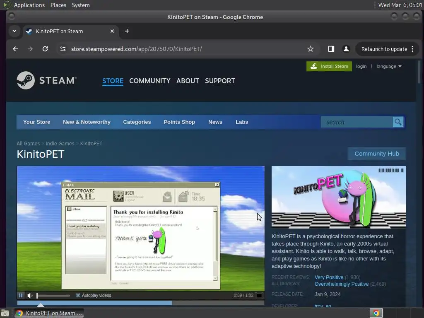Image resolution: width=424 pixels, height=318 pixels.
Task: Open the Labs tab
Action: [x=242, y=122]
